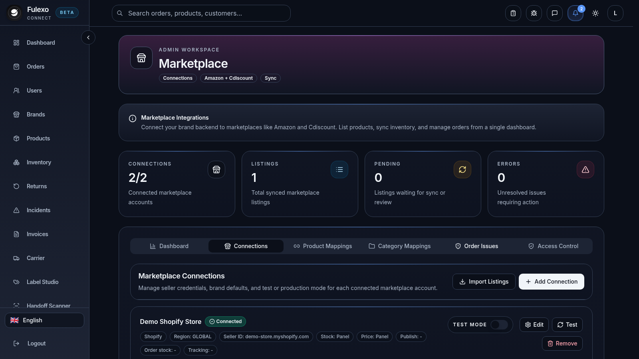This screenshot has width=639, height=359.
Task: Click the clipboard icon in top bar
Action: (513, 13)
